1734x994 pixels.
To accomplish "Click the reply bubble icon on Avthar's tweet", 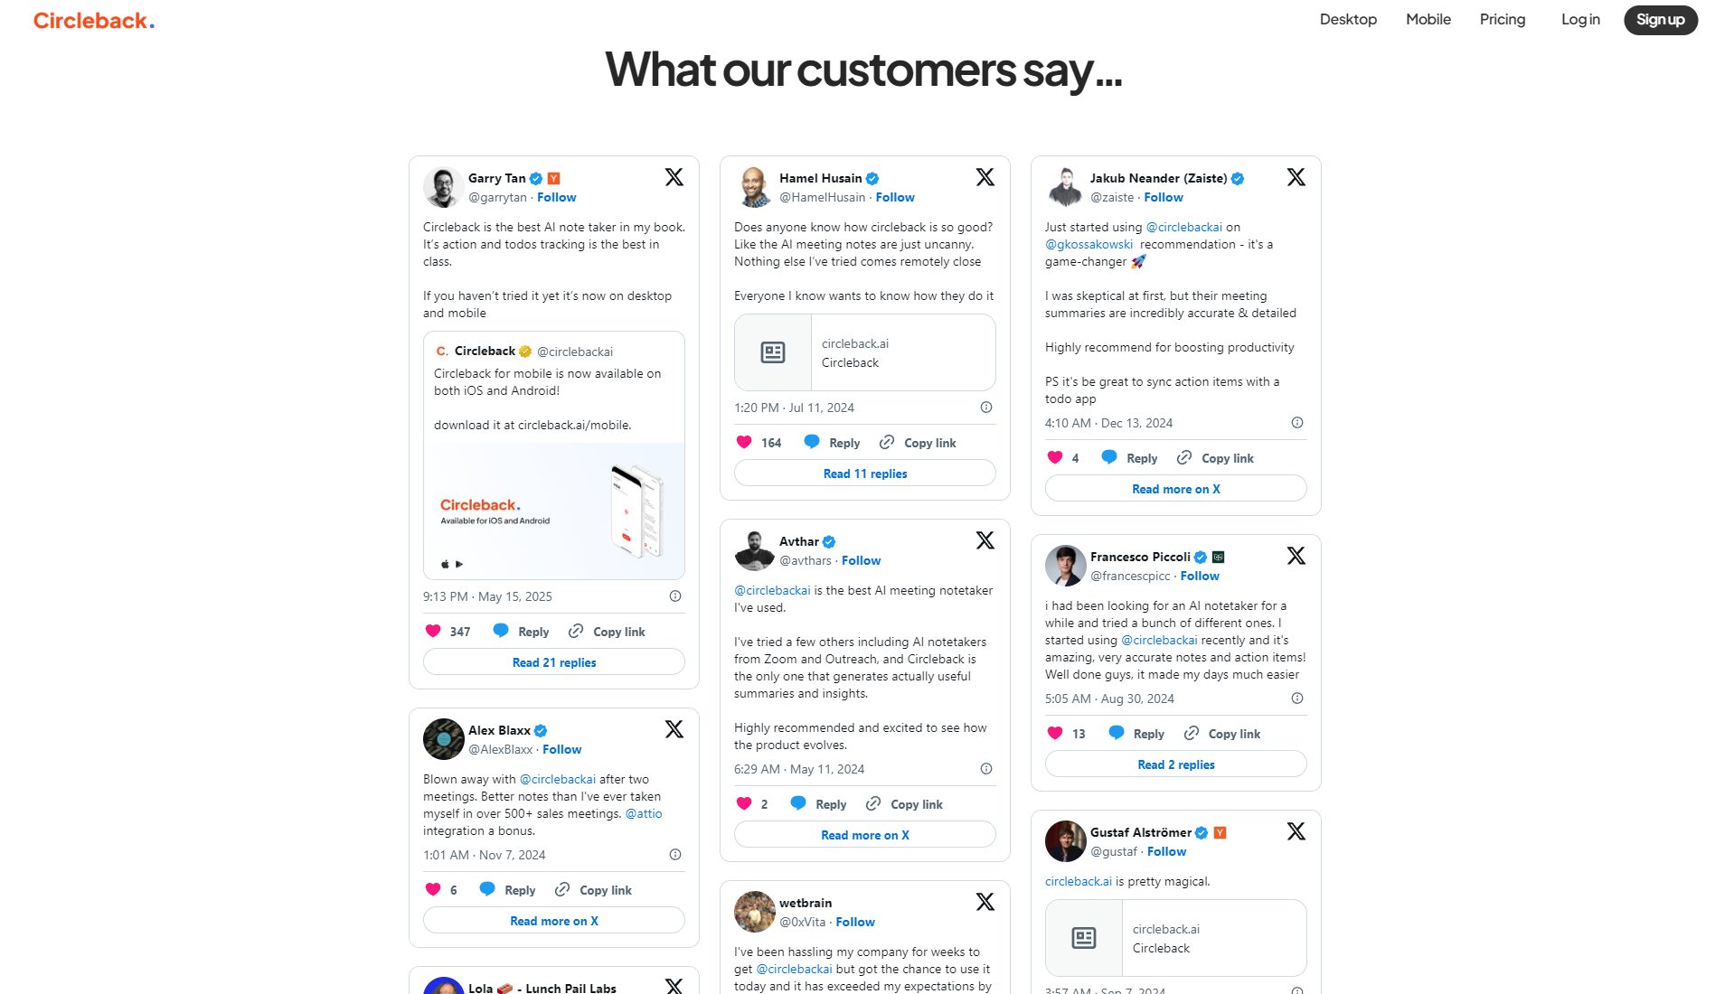I will tap(798, 803).
